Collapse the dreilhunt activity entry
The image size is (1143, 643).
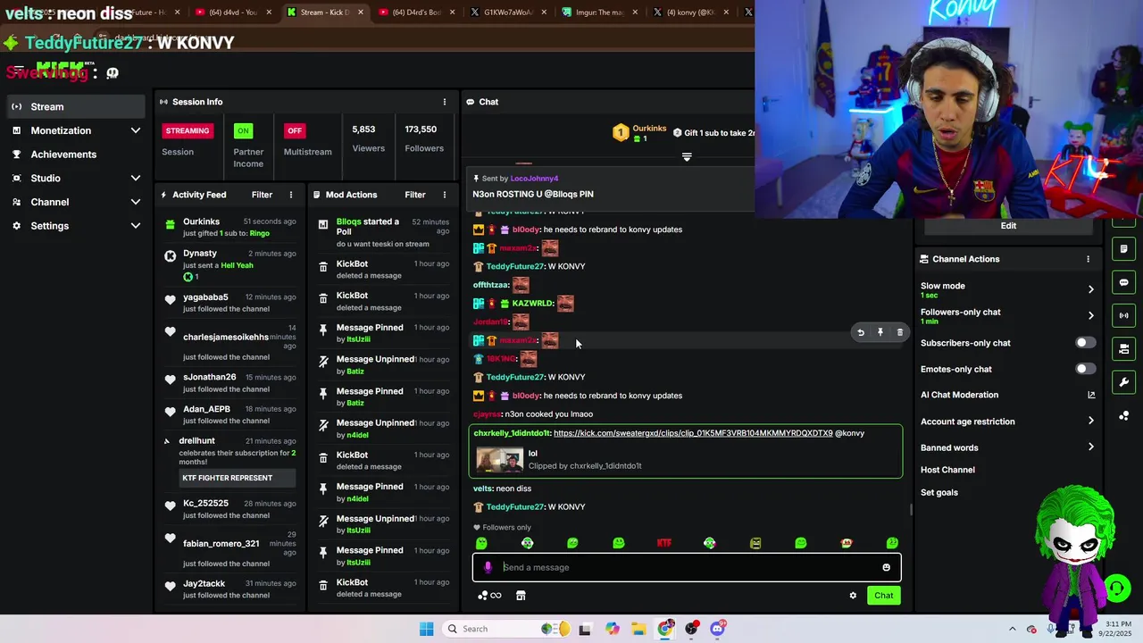click(167, 441)
